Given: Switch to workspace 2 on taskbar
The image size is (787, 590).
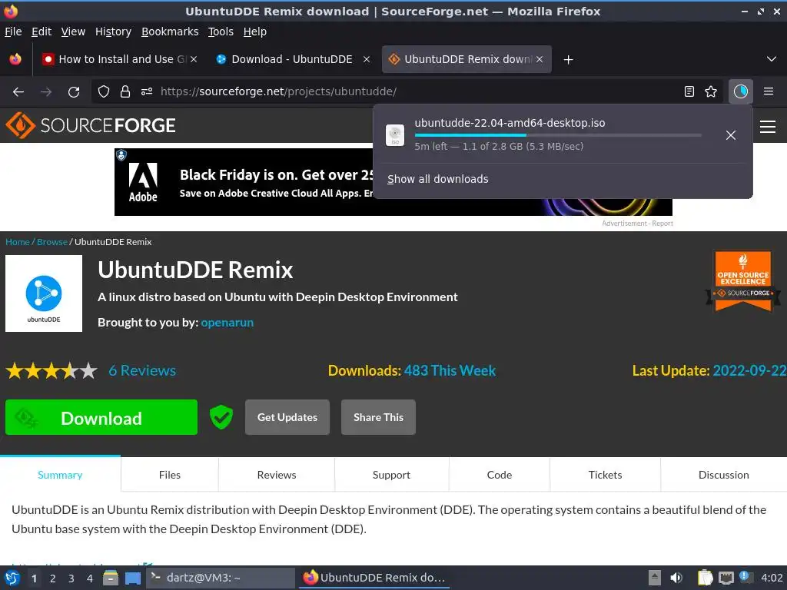Looking at the screenshot, I should click(x=53, y=578).
